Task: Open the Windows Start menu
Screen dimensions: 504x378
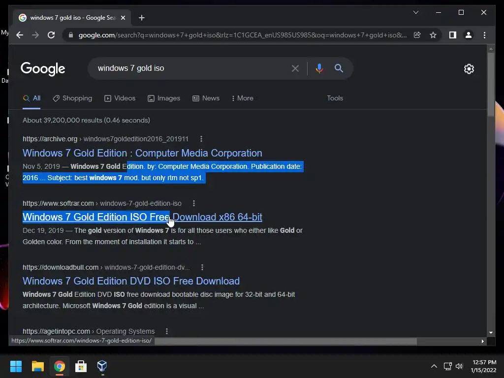Action: (x=16, y=366)
